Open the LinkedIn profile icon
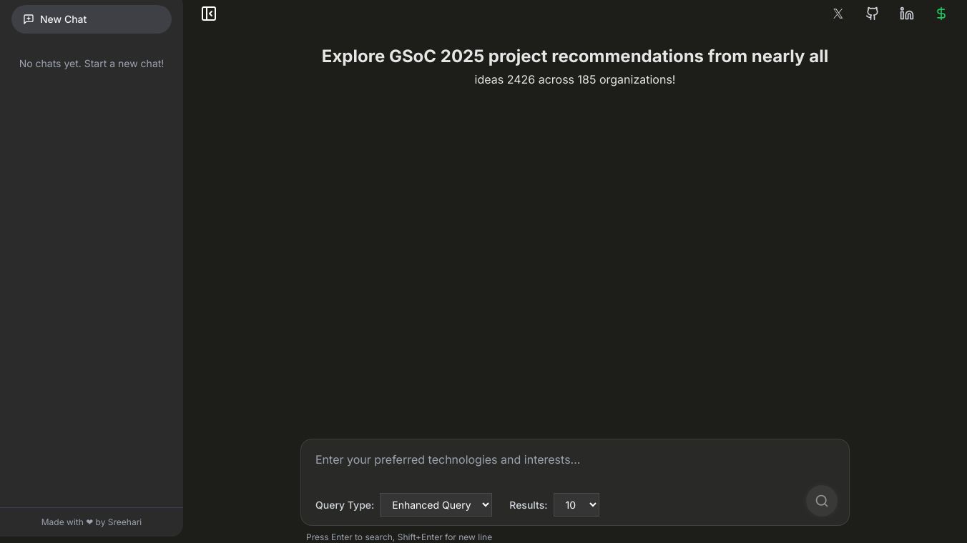 907,14
